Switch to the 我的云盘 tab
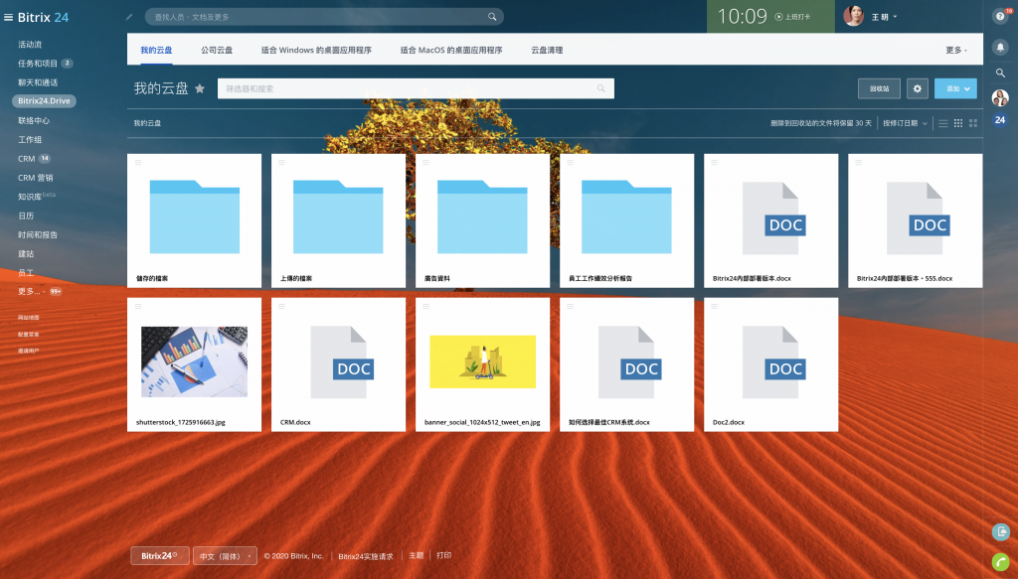The image size is (1018, 579). 156,50
